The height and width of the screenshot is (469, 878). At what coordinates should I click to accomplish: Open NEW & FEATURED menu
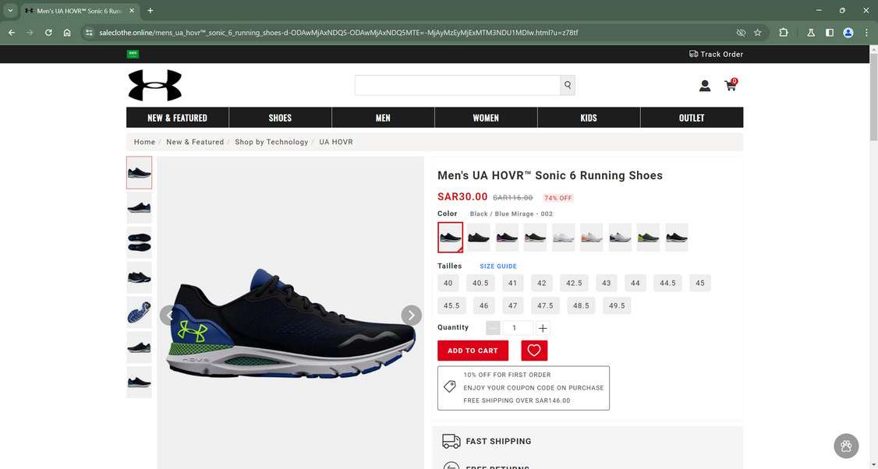coord(178,118)
